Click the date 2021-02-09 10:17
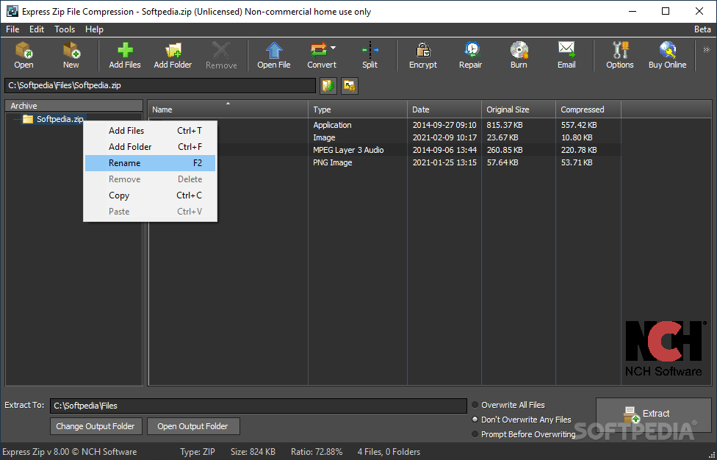 (x=444, y=137)
